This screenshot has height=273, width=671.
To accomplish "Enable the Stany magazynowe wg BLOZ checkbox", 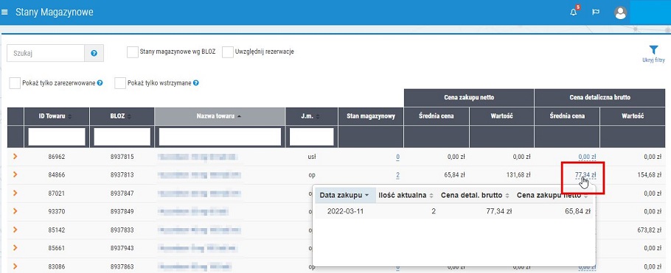I will pos(133,52).
